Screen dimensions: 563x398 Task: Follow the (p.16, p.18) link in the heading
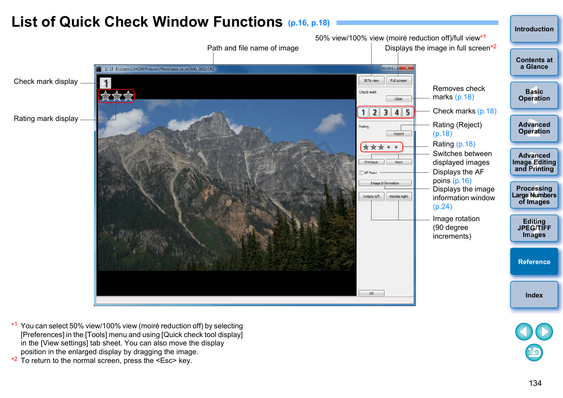309,23
